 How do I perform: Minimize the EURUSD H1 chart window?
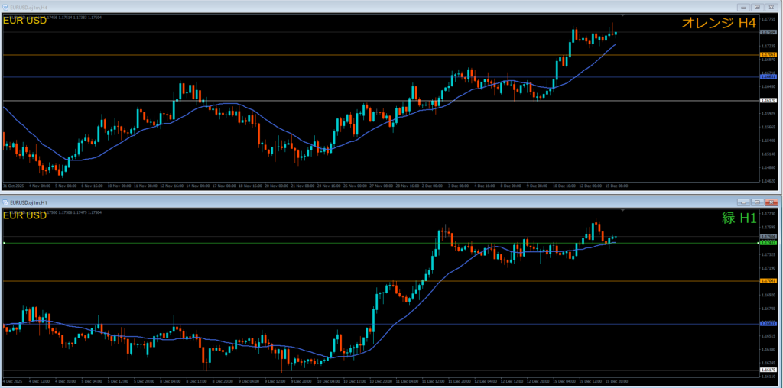pos(742,202)
